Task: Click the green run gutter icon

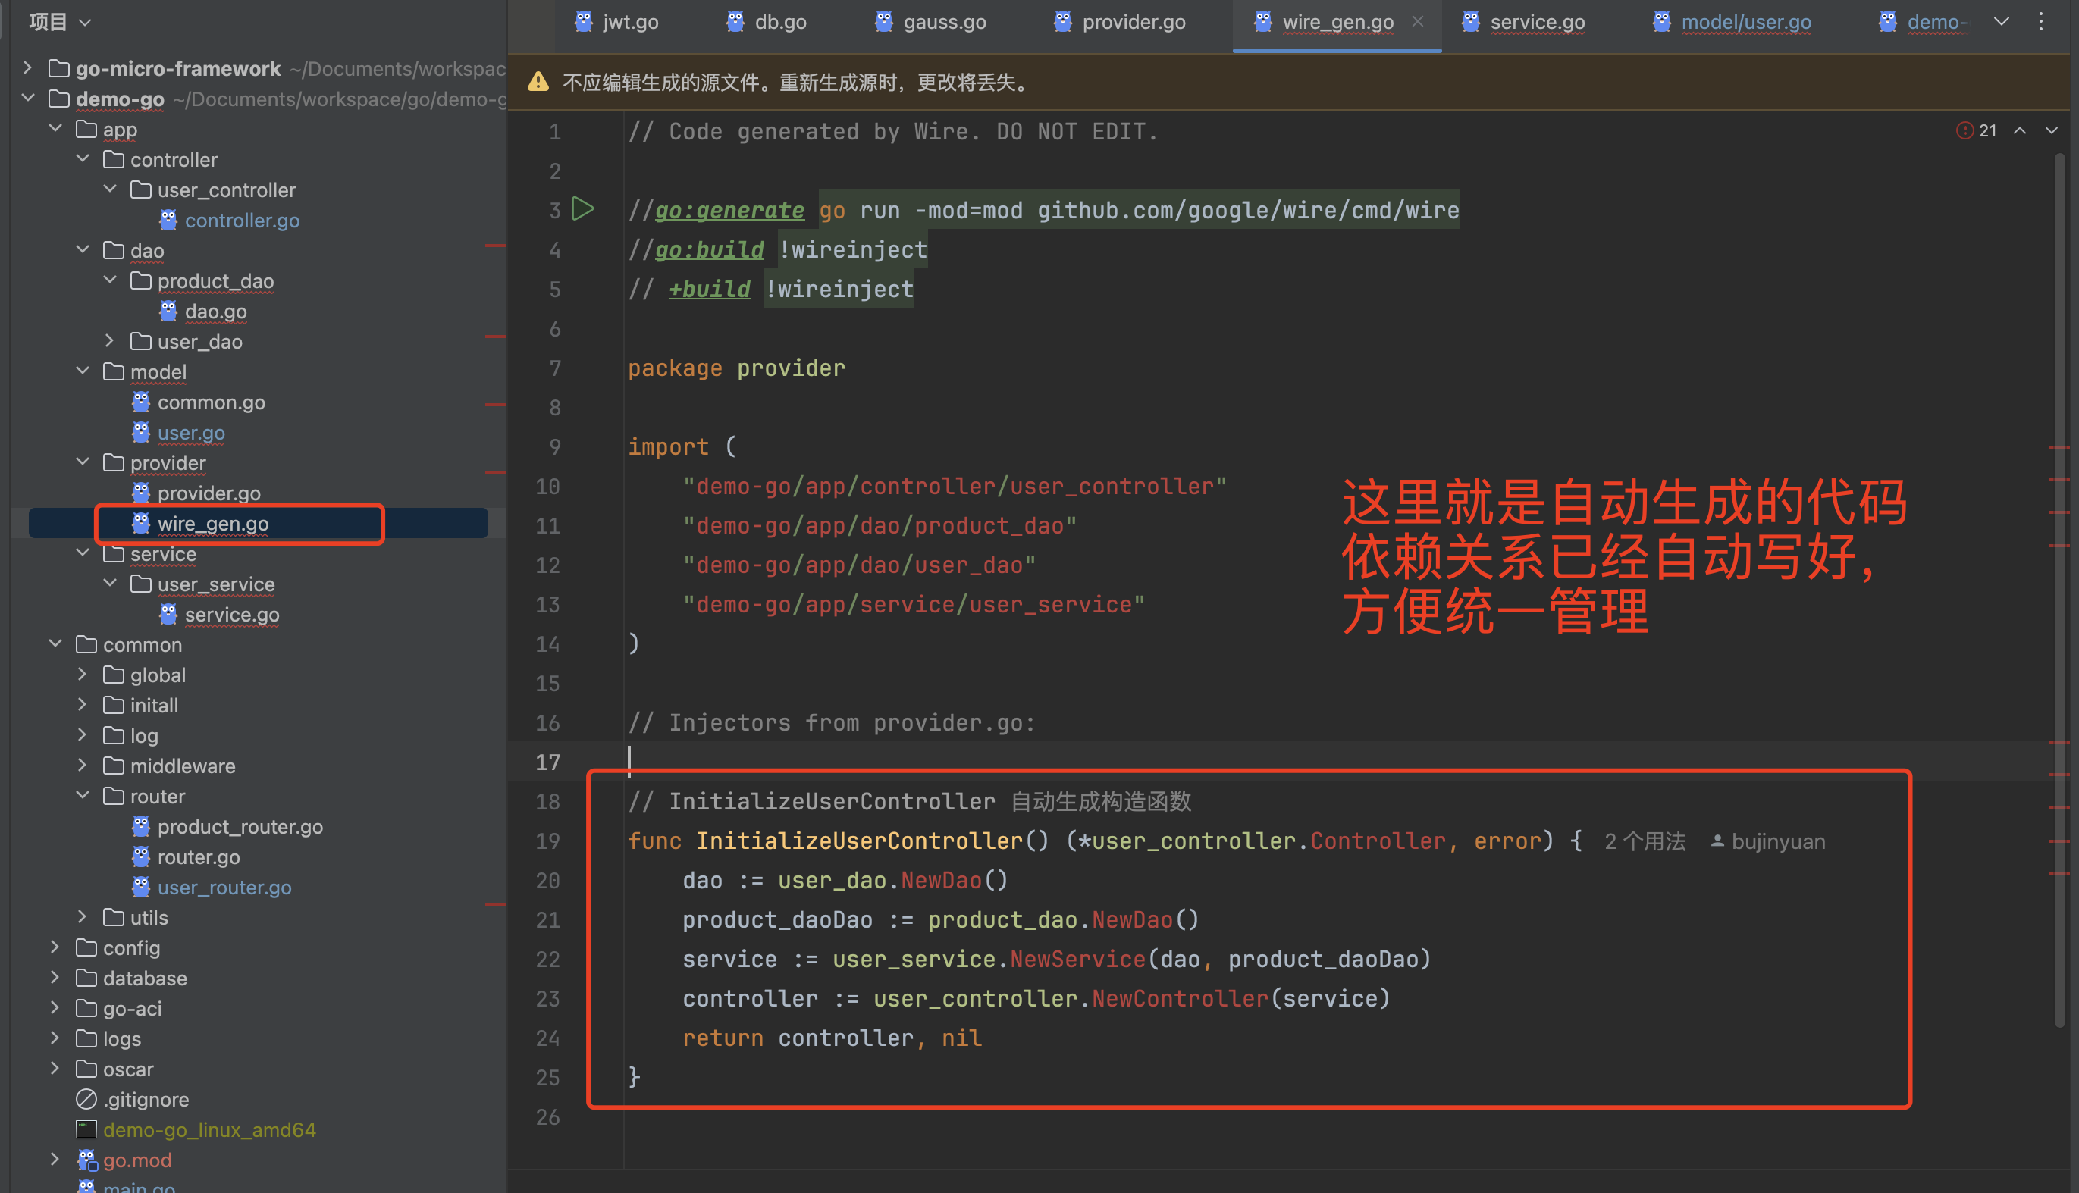Action: 582,209
